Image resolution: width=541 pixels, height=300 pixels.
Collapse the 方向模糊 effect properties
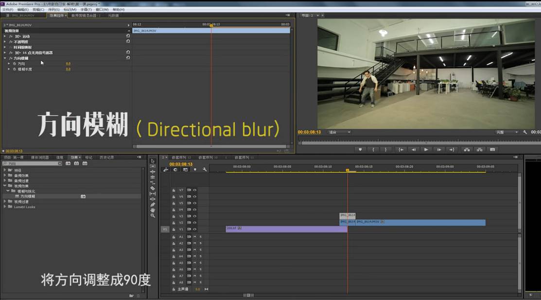[5, 58]
